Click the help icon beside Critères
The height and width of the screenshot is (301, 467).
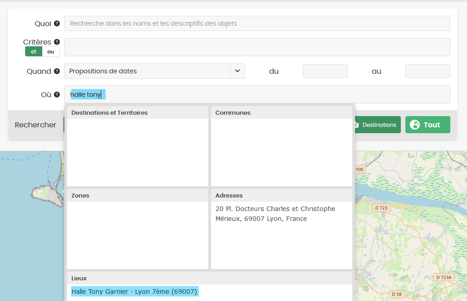57,42
